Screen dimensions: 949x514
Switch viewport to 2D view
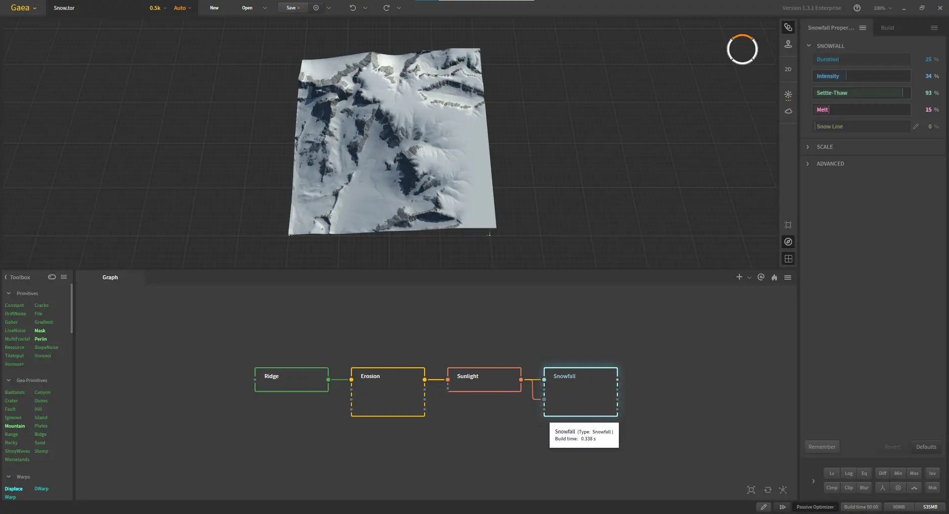[x=788, y=69]
